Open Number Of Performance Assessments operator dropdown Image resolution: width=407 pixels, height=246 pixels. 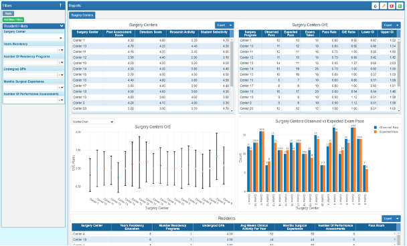pyautogui.click(x=61, y=100)
